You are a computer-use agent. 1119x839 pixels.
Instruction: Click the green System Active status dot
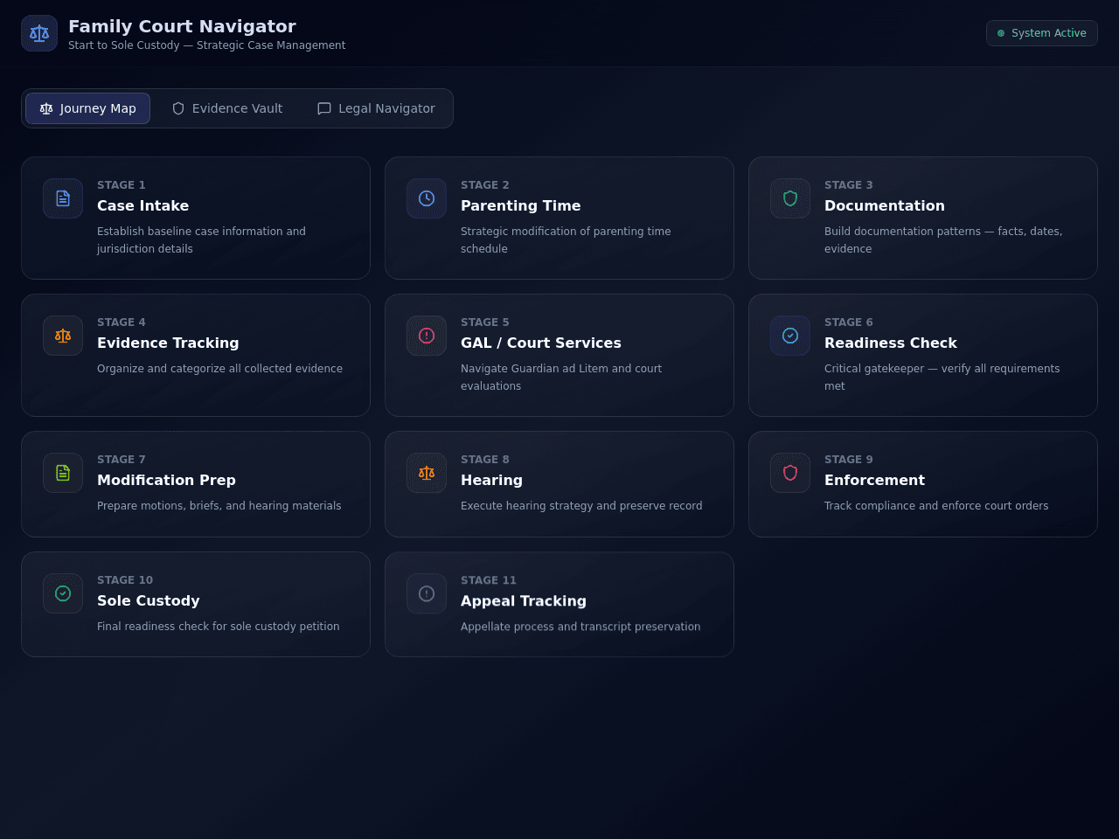pyautogui.click(x=1001, y=33)
